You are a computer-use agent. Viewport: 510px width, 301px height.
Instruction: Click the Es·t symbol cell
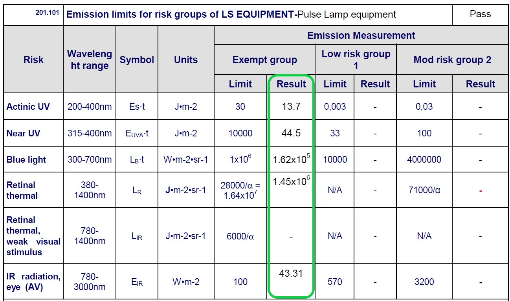click(137, 106)
